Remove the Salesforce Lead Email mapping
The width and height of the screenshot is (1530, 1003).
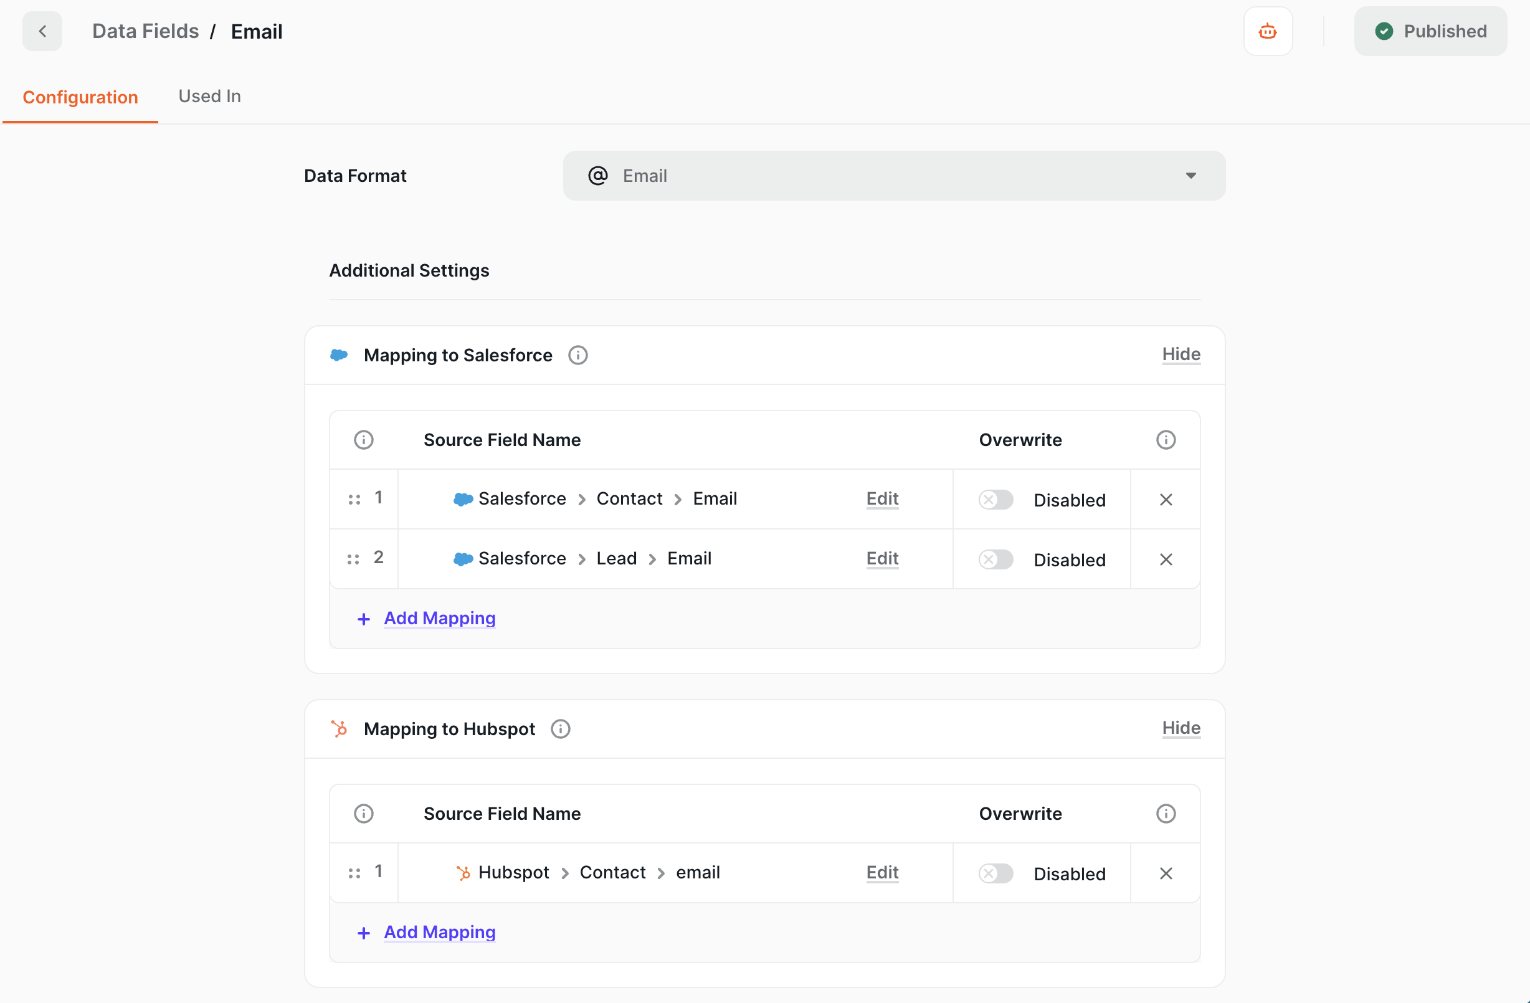tap(1166, 559)
